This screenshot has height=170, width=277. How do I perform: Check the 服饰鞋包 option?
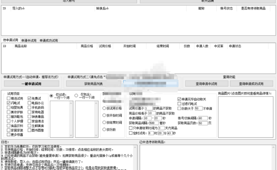(9, 117)
